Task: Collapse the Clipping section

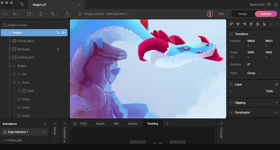Action: pos(231,103)
